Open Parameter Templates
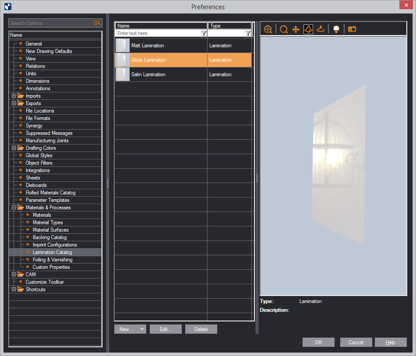Viewport: 416px width, 356px height. [x=47, y=200]
